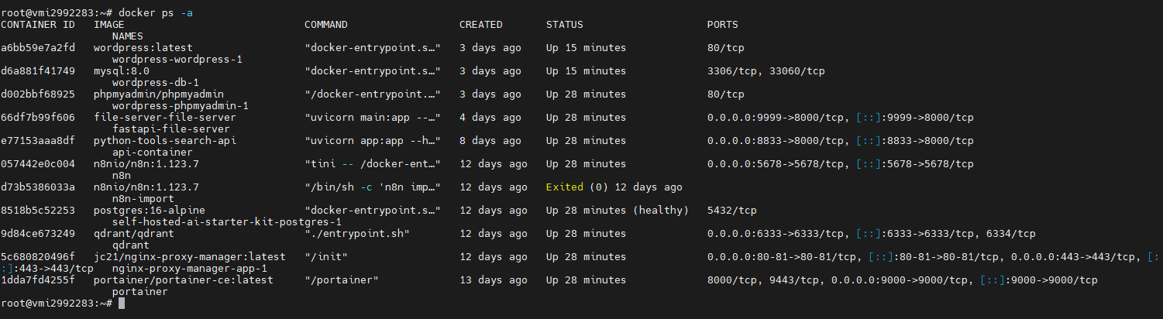Select the 5432/tcp port entry
This screenshot has width=1163, height=319.
coord(731,211)
